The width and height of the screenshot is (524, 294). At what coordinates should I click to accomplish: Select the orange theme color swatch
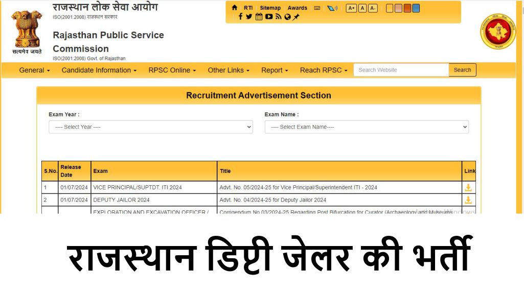tap(407, 8)
